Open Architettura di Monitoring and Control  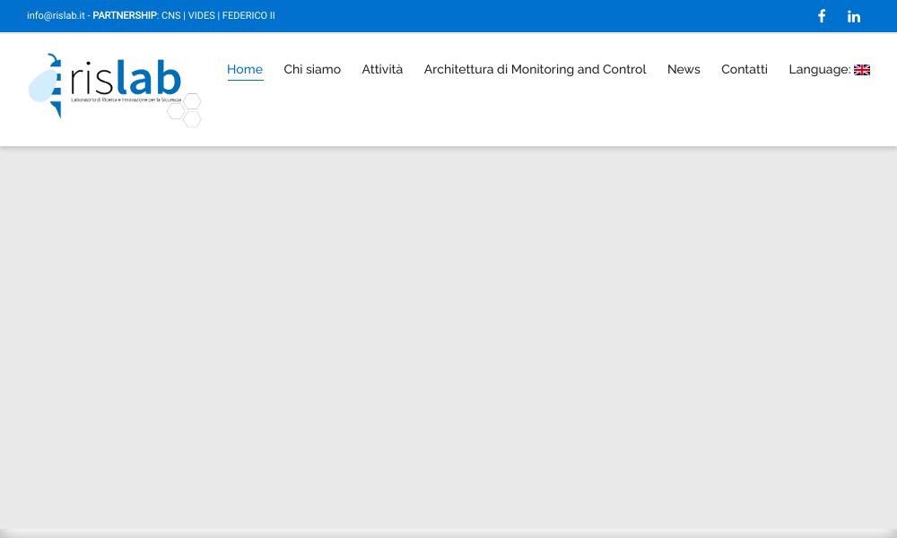point(535,69)
